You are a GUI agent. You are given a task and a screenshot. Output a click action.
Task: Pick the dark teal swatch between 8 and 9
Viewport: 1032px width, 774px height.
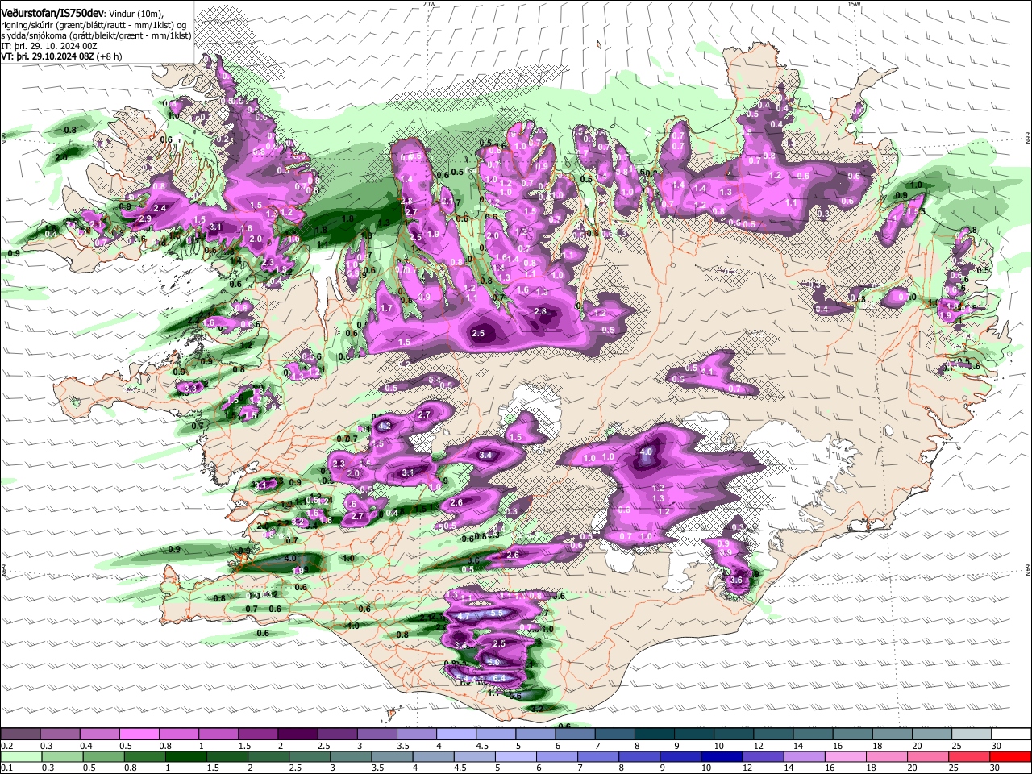click(655, 734)
